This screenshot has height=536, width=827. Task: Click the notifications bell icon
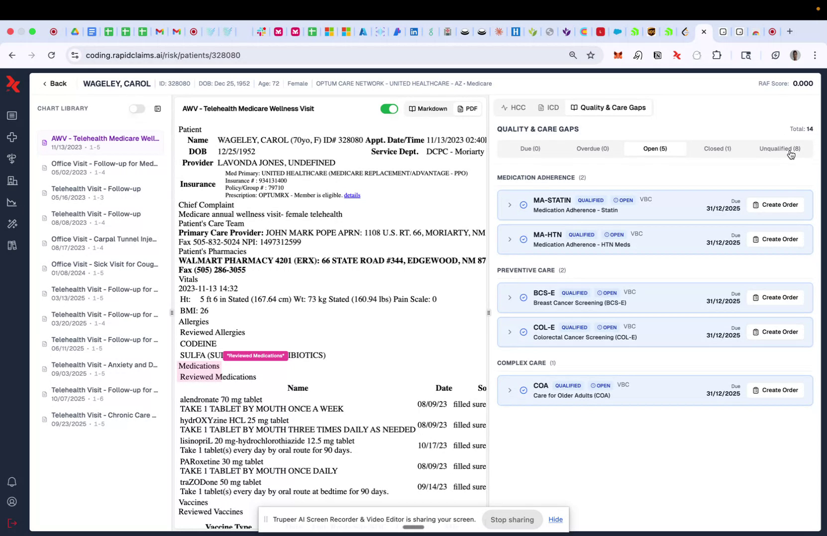(11, 482)
